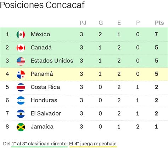
Task: Open the Estados Unidos team link
Action: click(52, 61)
